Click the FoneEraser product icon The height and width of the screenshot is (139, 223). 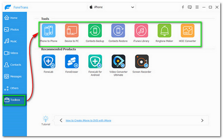pyautogui.click(x=72, y=62)
